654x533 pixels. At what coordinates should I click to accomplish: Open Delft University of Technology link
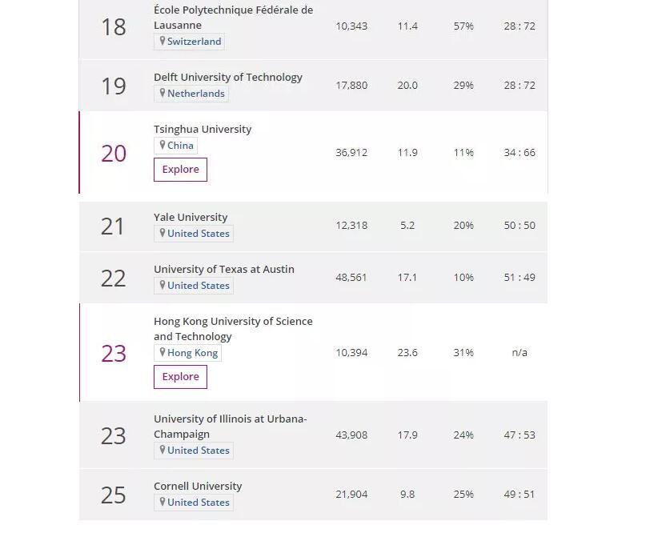pyautogui.click(x=228, y=77)
